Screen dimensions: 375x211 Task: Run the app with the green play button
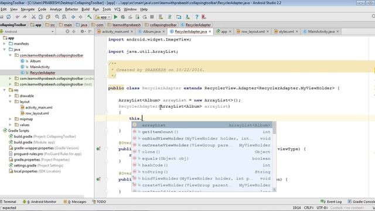coord(116,17)
